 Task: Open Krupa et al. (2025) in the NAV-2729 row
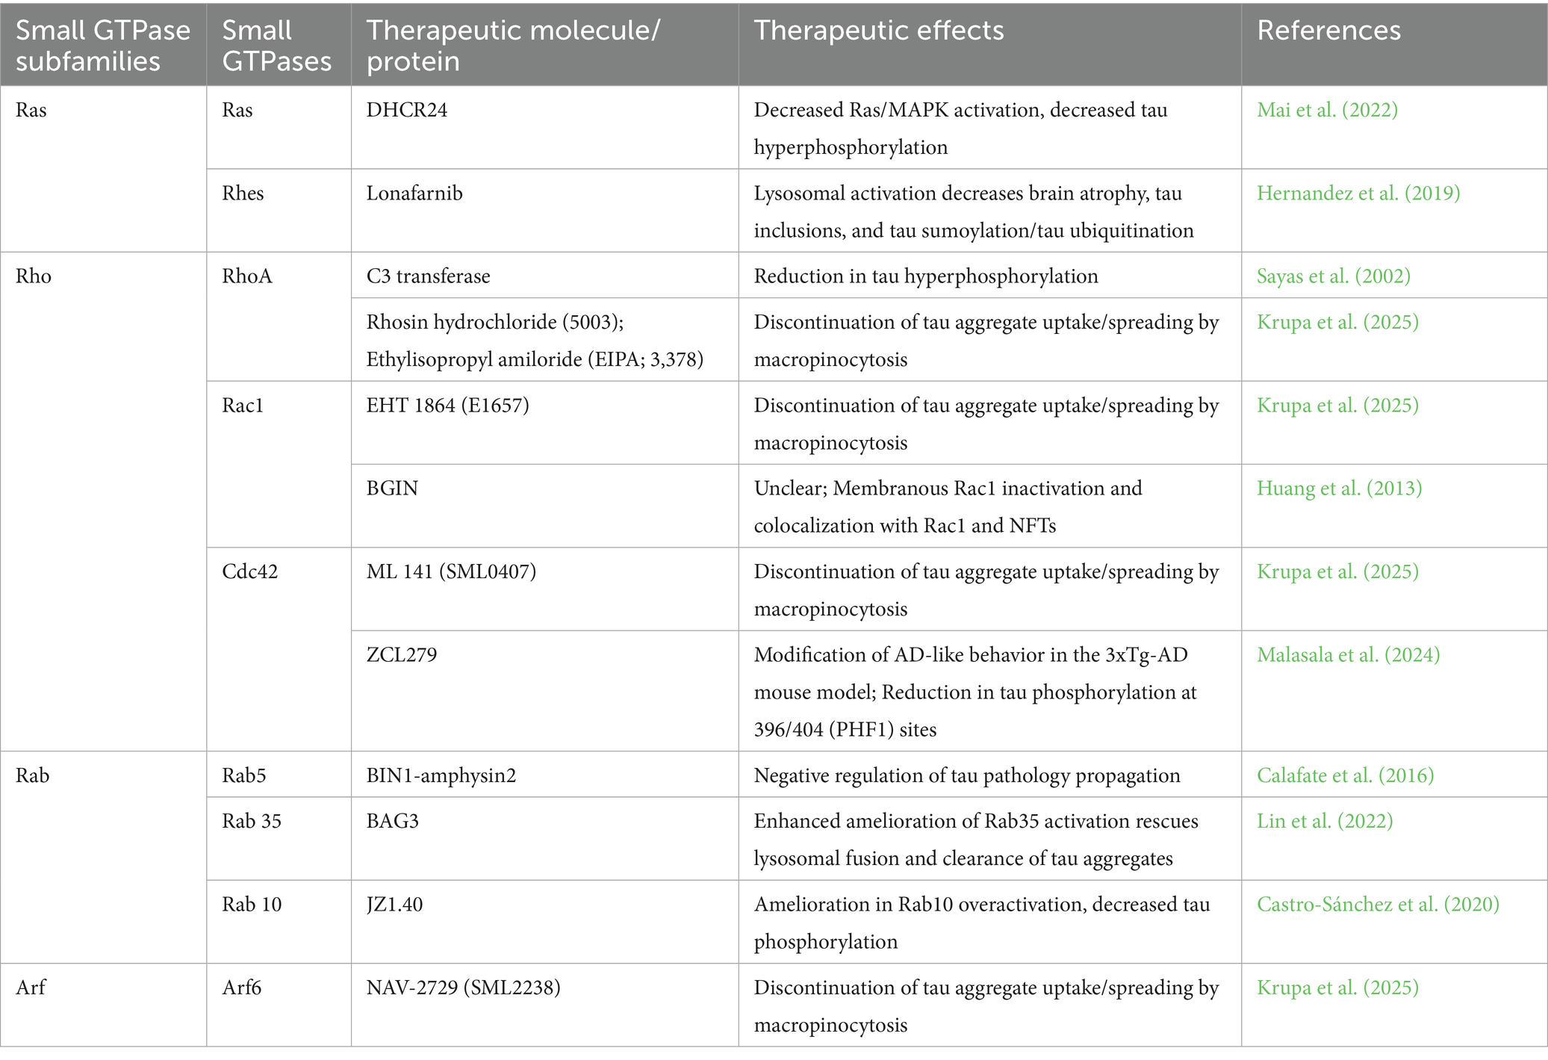pyautogui.click(x=1337, y=988)
